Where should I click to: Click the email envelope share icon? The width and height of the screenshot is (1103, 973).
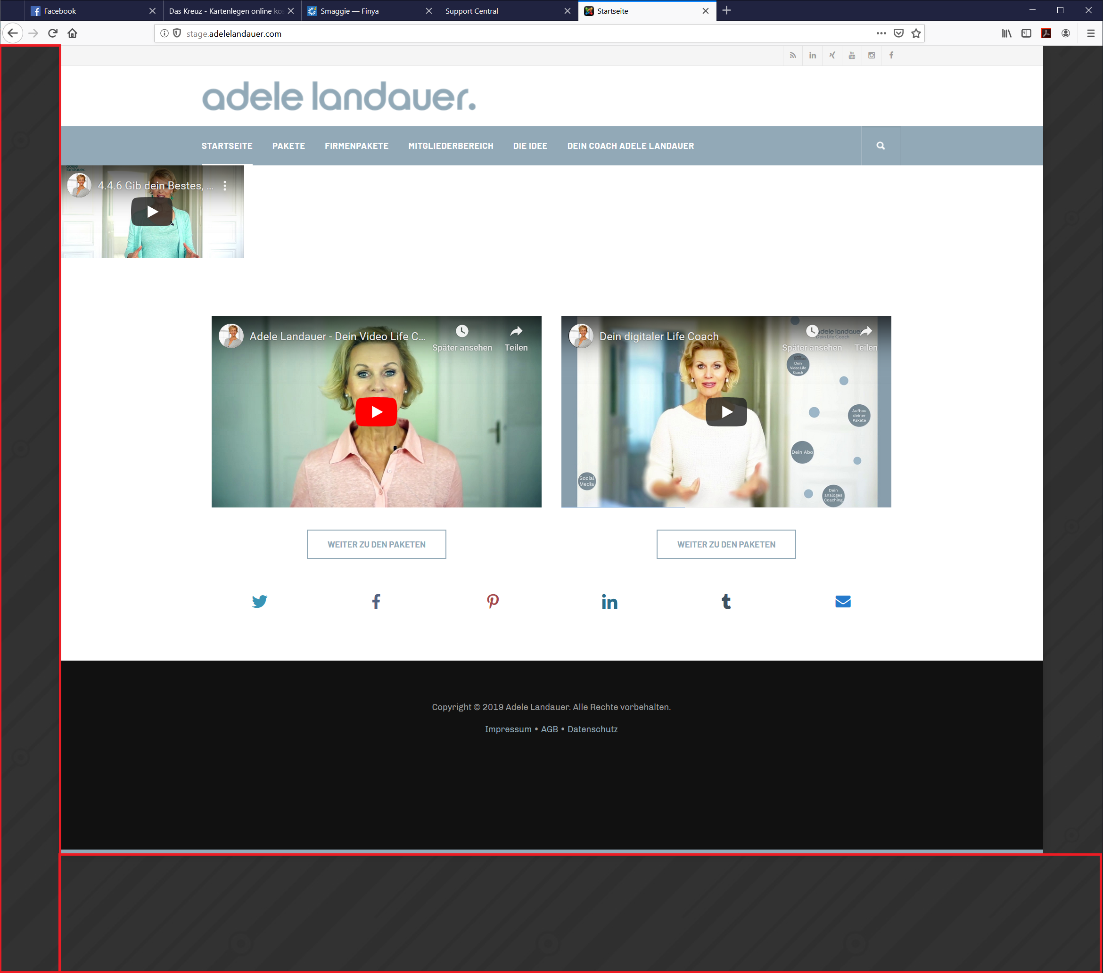pyautogui.click(x=842, y=601)
